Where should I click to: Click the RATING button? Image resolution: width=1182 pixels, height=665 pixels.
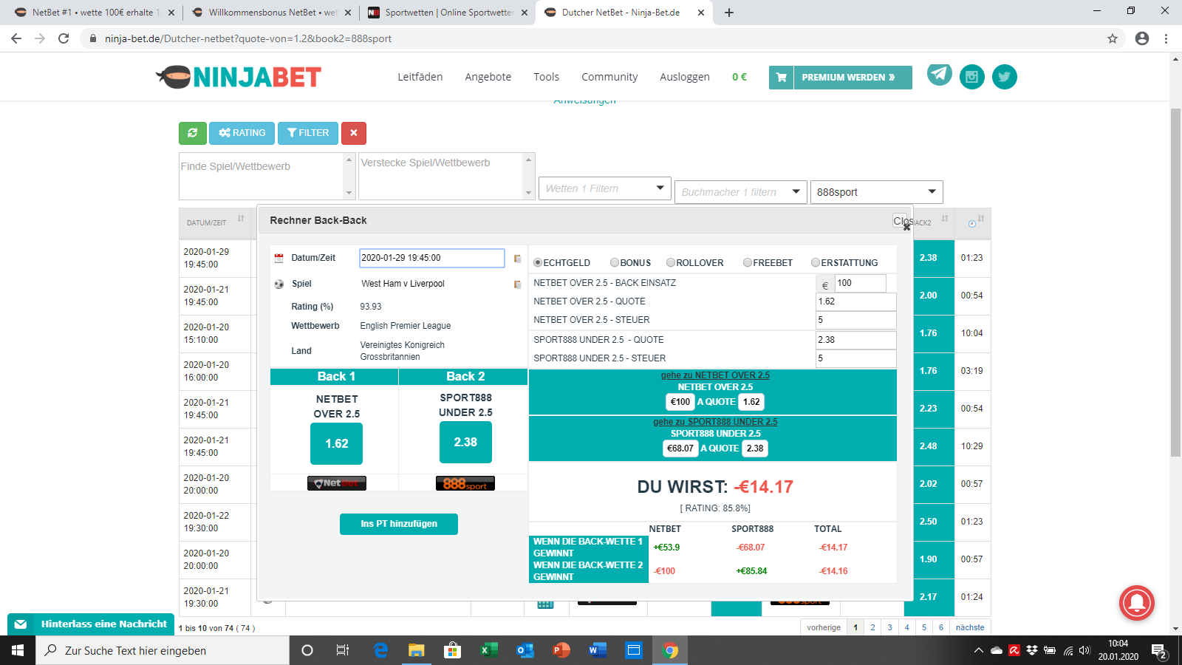click(242, 133)
